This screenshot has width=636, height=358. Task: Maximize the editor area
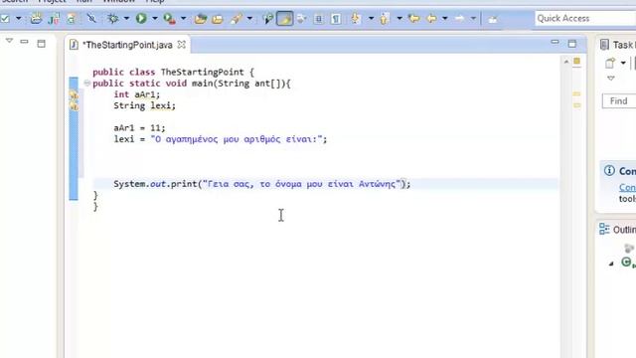click(x=572, y=44)
